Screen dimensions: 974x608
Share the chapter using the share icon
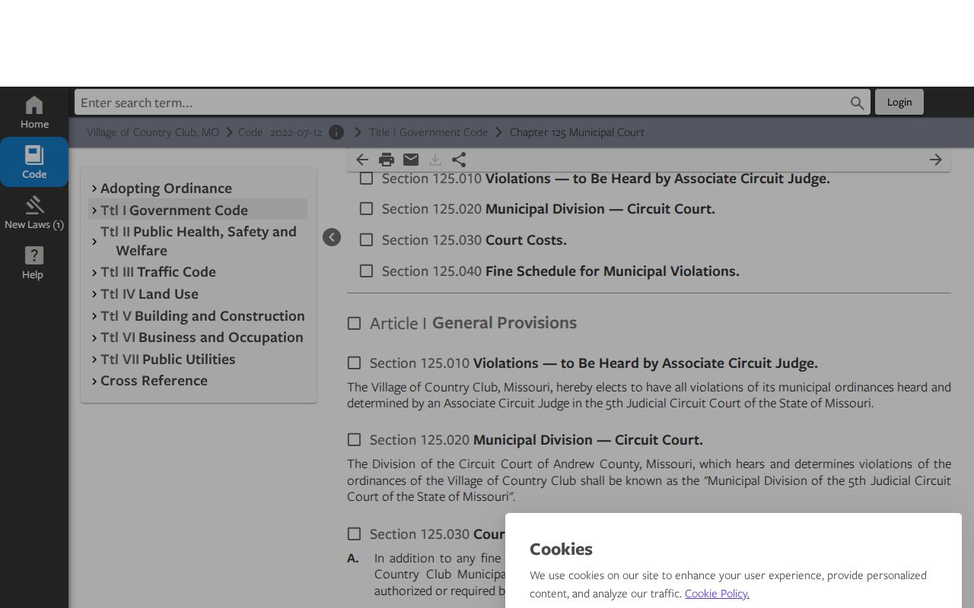pyautogui.click(x=459, y=160)
